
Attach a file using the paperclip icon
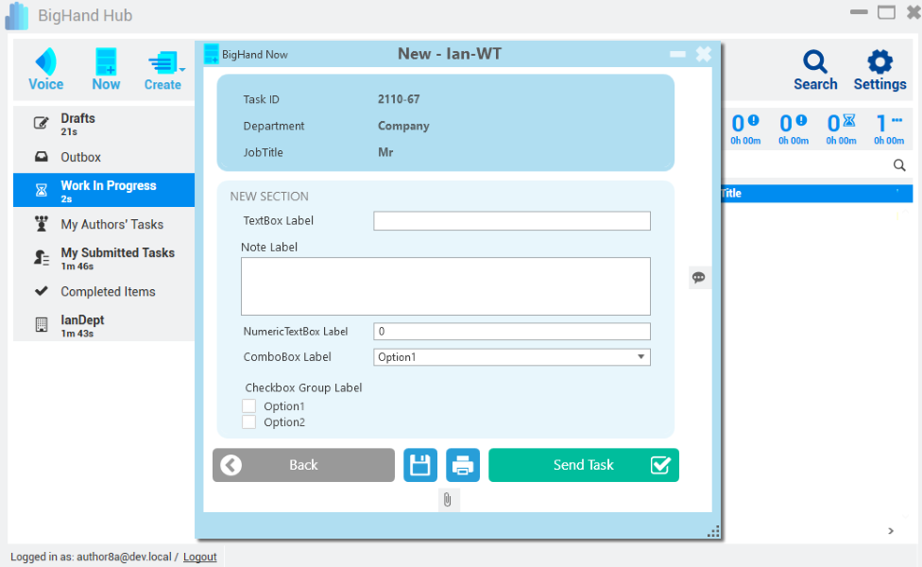(x=448, y=500)
